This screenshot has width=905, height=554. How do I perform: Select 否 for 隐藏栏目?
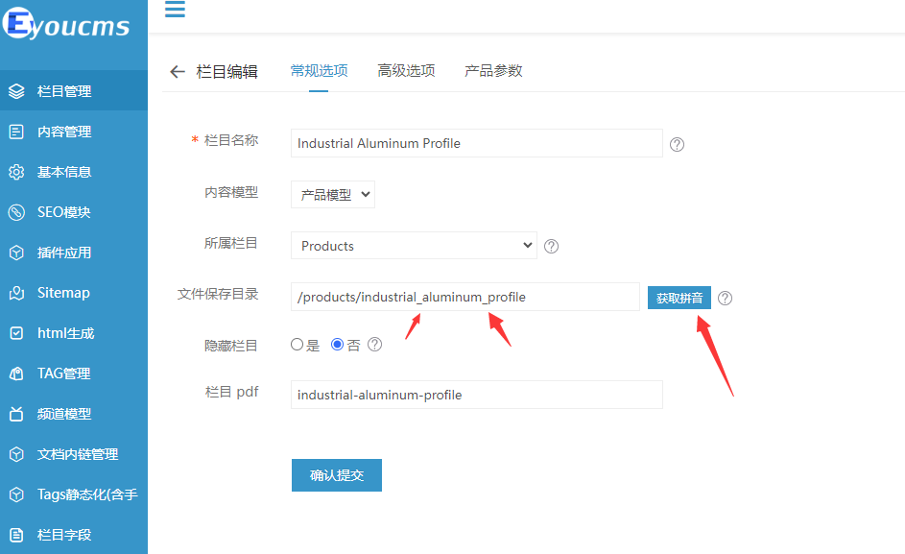click(337, 345)
